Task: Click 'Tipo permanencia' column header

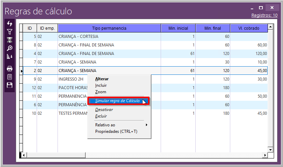Action: pyautogui.click(x=109, y=28)
